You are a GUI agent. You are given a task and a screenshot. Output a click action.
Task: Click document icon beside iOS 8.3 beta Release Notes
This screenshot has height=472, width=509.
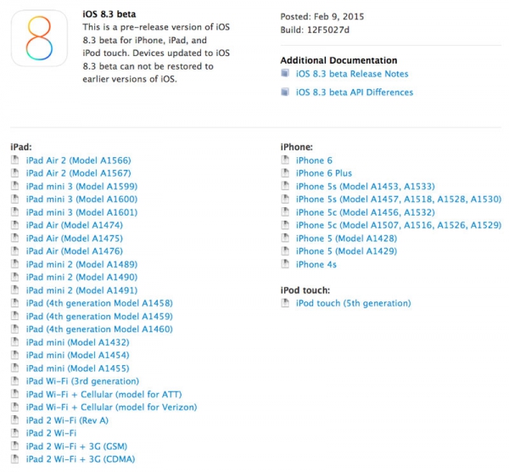[285, 73]
